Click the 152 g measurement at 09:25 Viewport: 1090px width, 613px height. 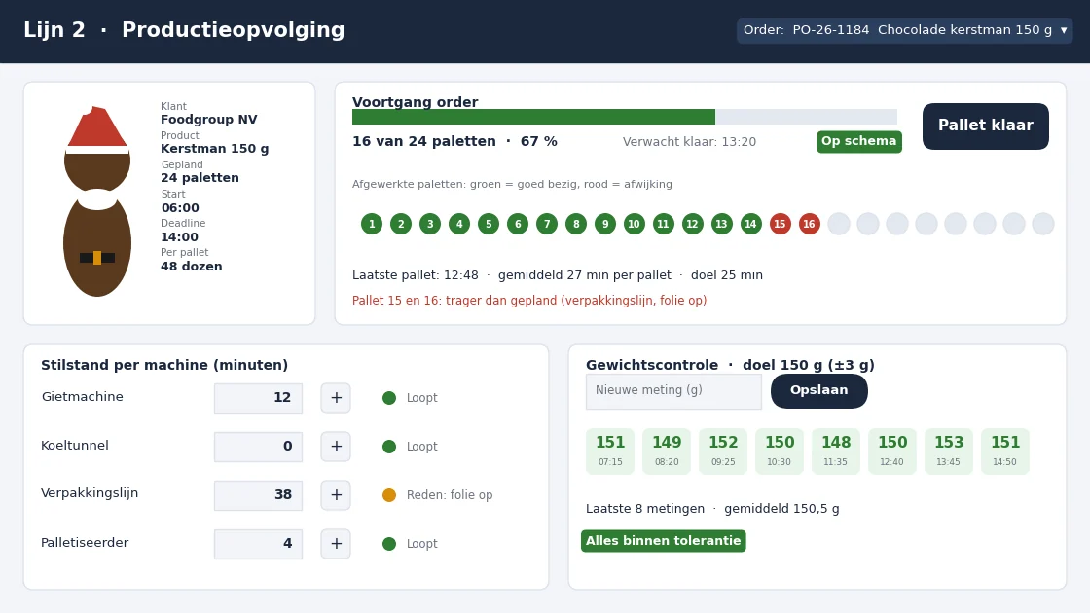point(723,451)
